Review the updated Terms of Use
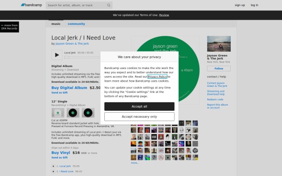Viewport: 282px width, 176px height. [164, 15]
